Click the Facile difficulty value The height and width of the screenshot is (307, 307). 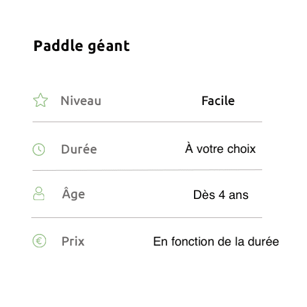tap(218, 101)
